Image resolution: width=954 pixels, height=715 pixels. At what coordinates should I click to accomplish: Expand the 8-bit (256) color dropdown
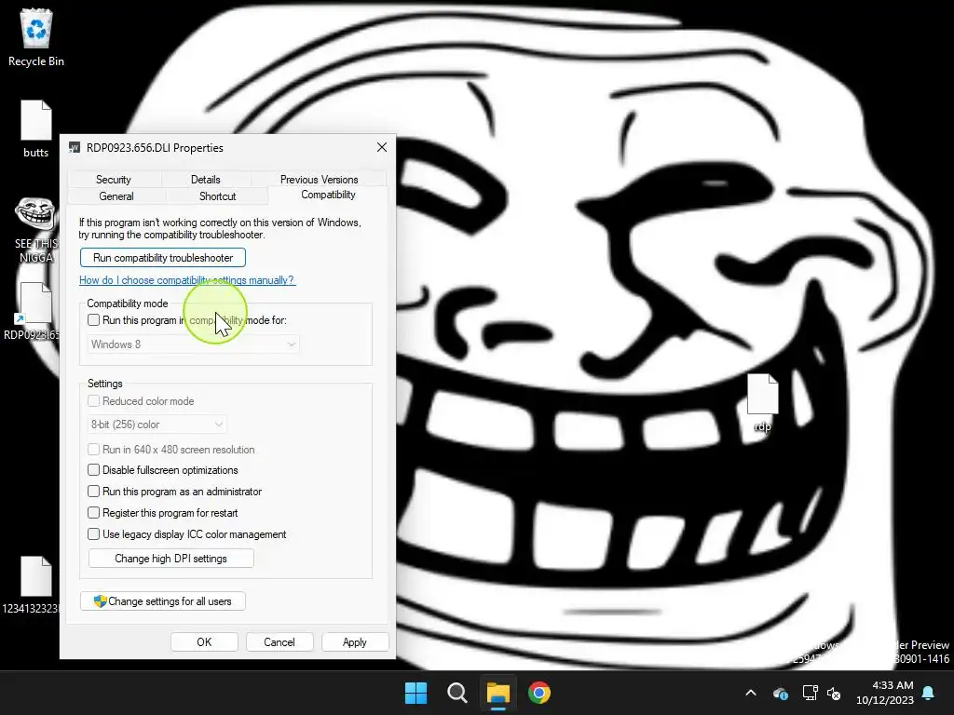point(157,424)
